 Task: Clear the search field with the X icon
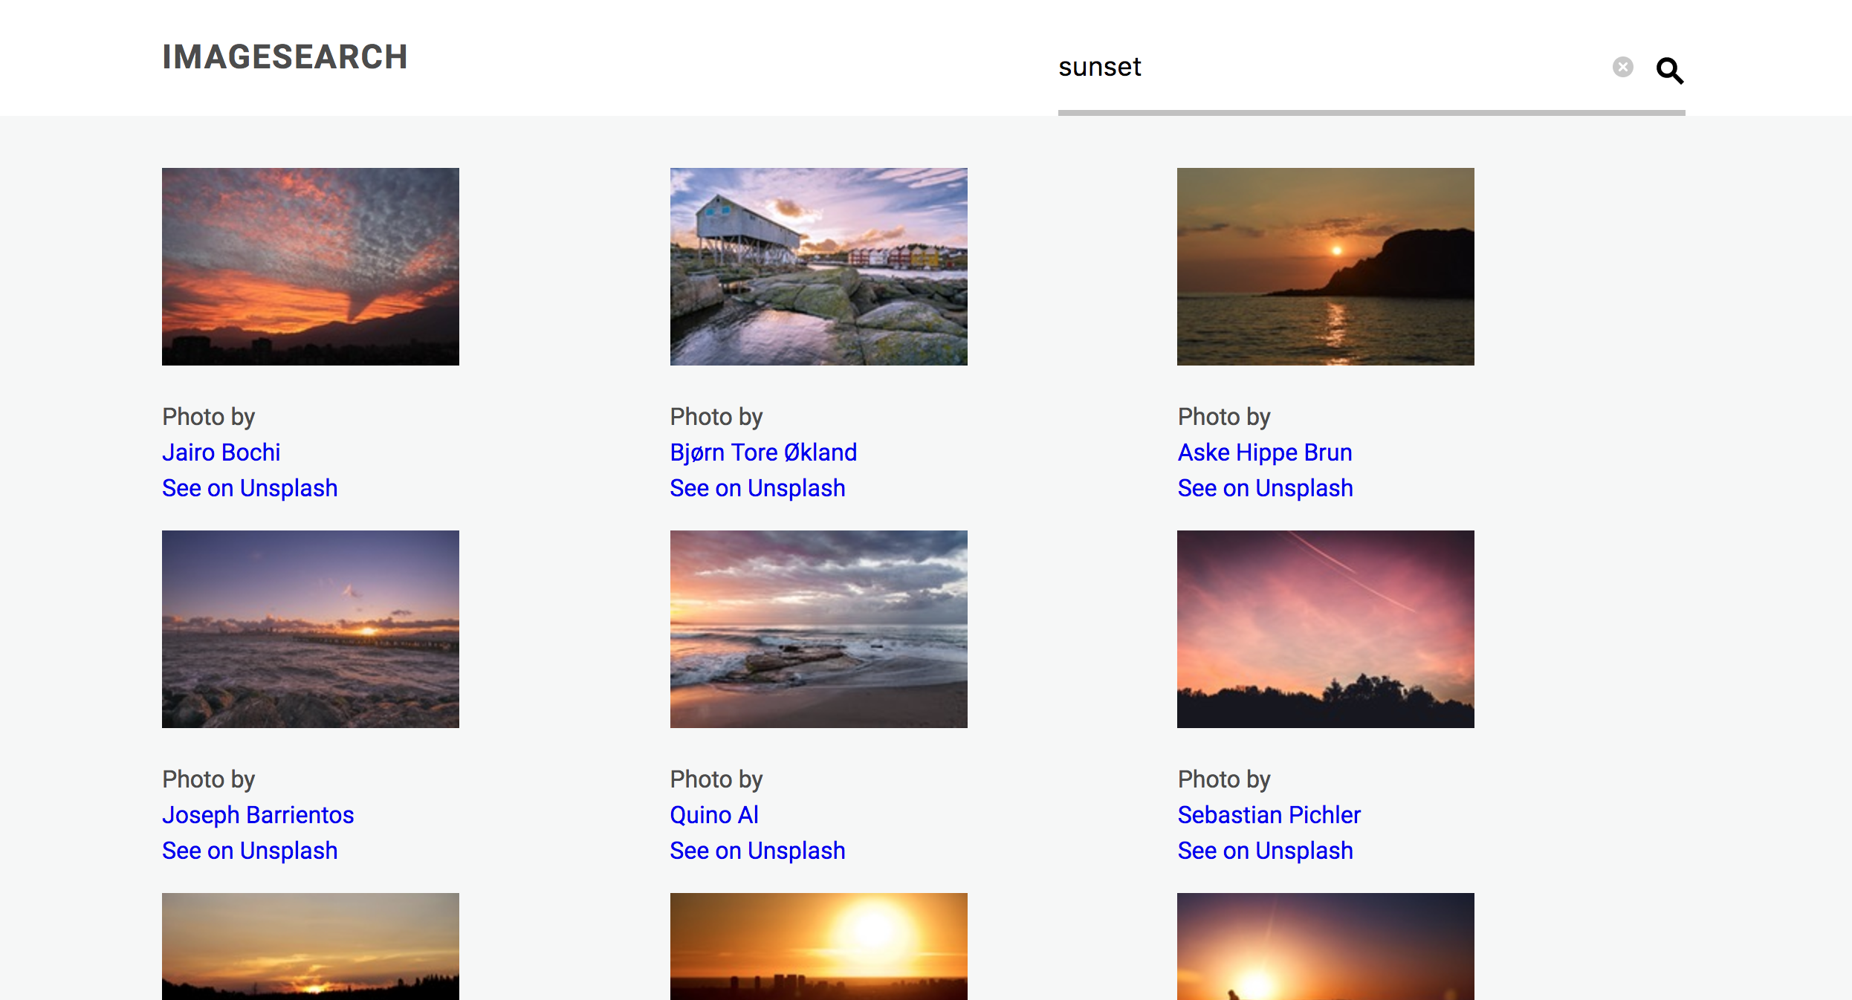tap(1622, 68)
